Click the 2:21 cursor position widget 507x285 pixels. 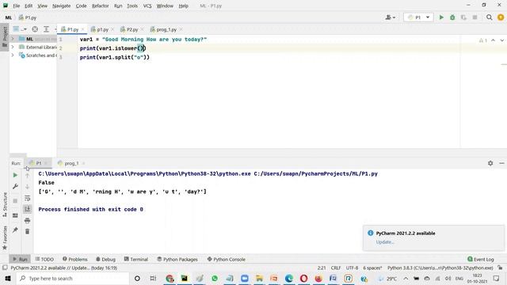322,268
